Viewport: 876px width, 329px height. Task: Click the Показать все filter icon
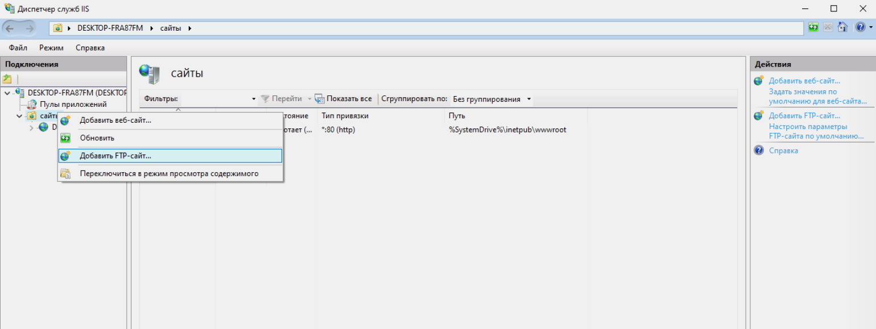tap(319, 99)
